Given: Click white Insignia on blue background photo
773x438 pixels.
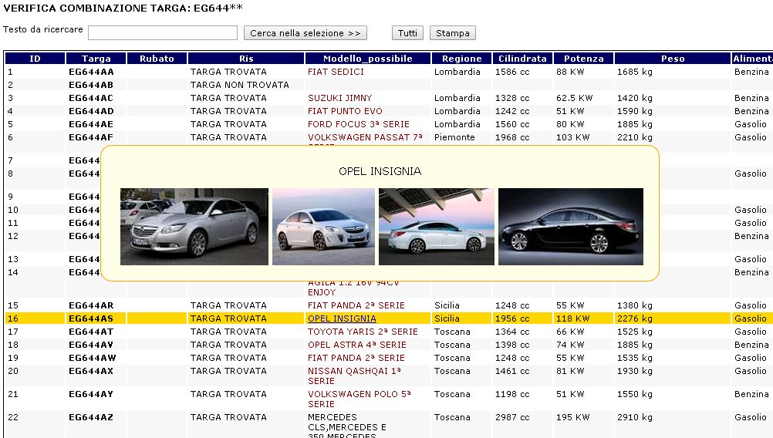Looking at the screenshot, I should (323, 227).
